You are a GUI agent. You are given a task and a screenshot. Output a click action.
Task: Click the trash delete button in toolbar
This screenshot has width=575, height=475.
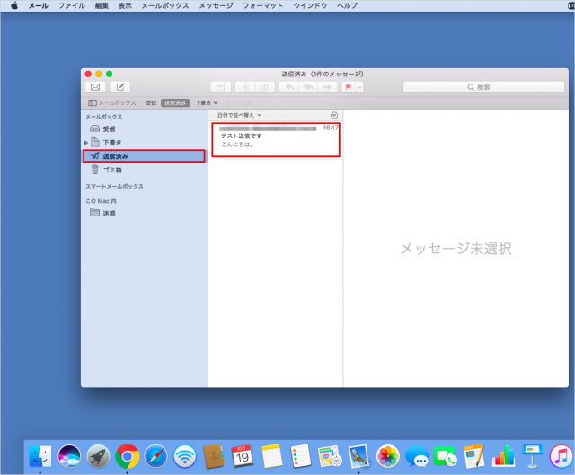pos(244,87)
